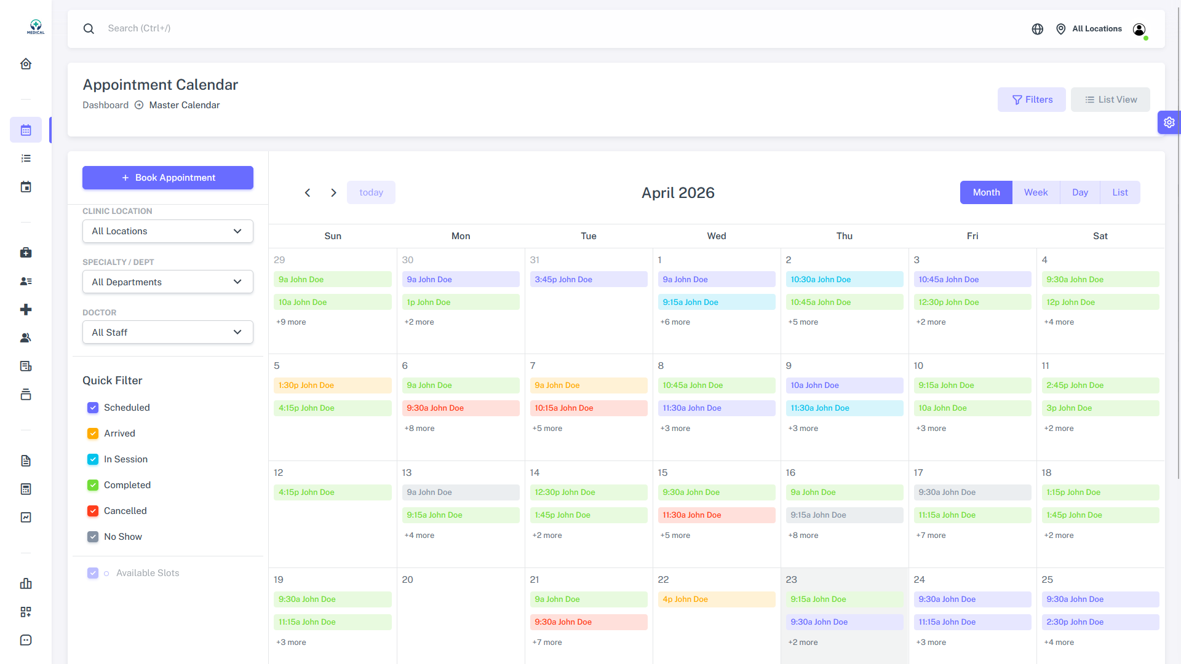Open the document page icon in sidebar
This screenshot has width=1181, height=664.
[x=26, y=460]
